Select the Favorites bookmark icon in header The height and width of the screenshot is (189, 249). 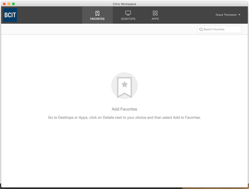click(97, 13)
